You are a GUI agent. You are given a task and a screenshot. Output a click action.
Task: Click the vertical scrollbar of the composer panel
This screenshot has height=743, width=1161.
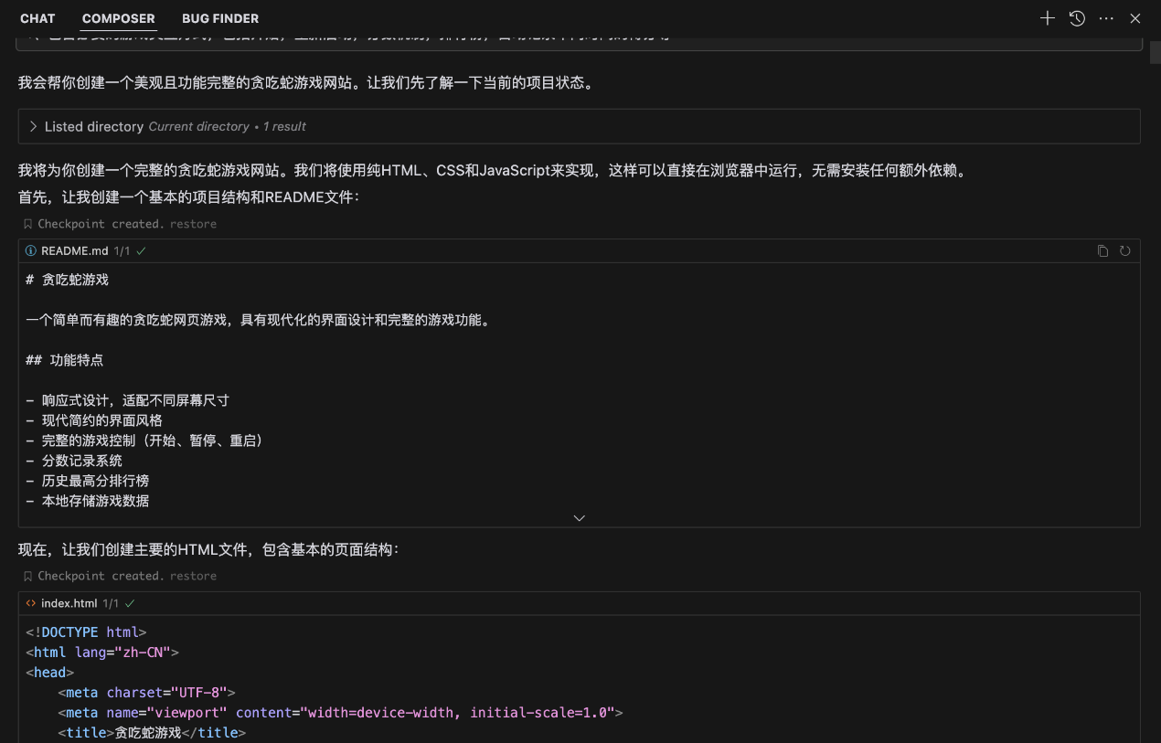1155,53
